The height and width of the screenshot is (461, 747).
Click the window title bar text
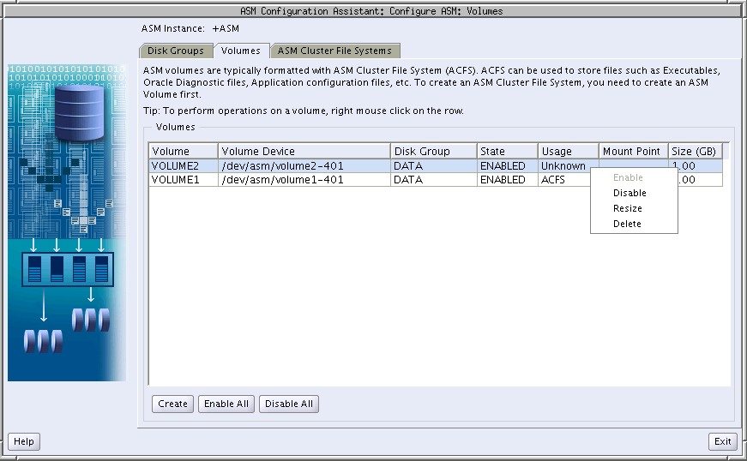pos(371,11)
